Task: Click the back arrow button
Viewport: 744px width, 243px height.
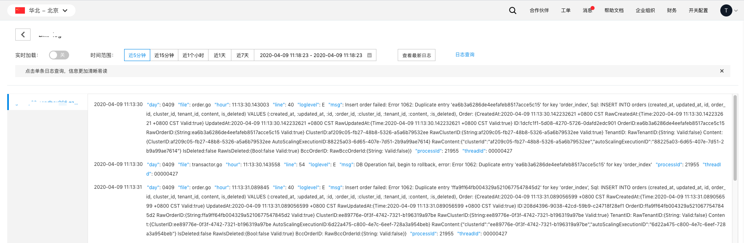Action: coord(23,35)
